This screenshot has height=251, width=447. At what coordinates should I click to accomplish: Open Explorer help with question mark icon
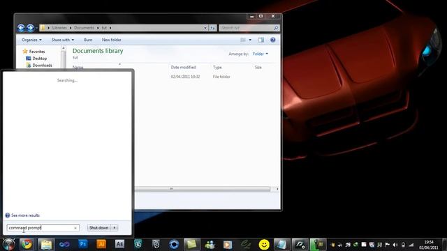coord(273,40)
